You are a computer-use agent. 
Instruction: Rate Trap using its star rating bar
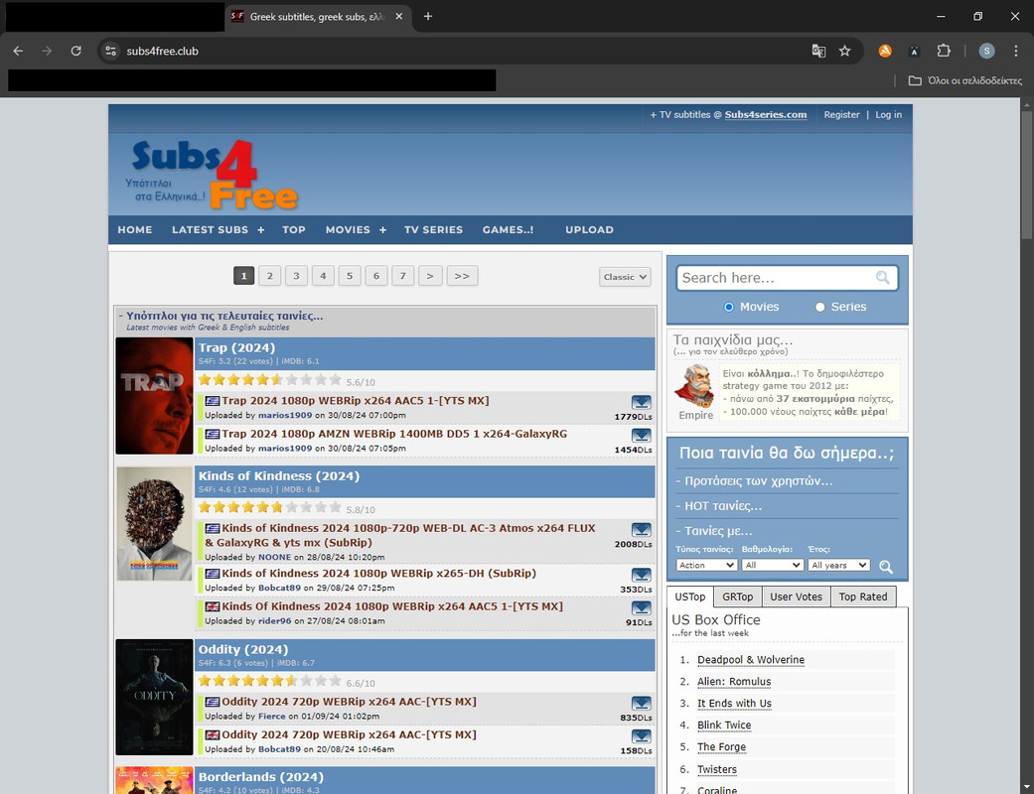[270, 379]
